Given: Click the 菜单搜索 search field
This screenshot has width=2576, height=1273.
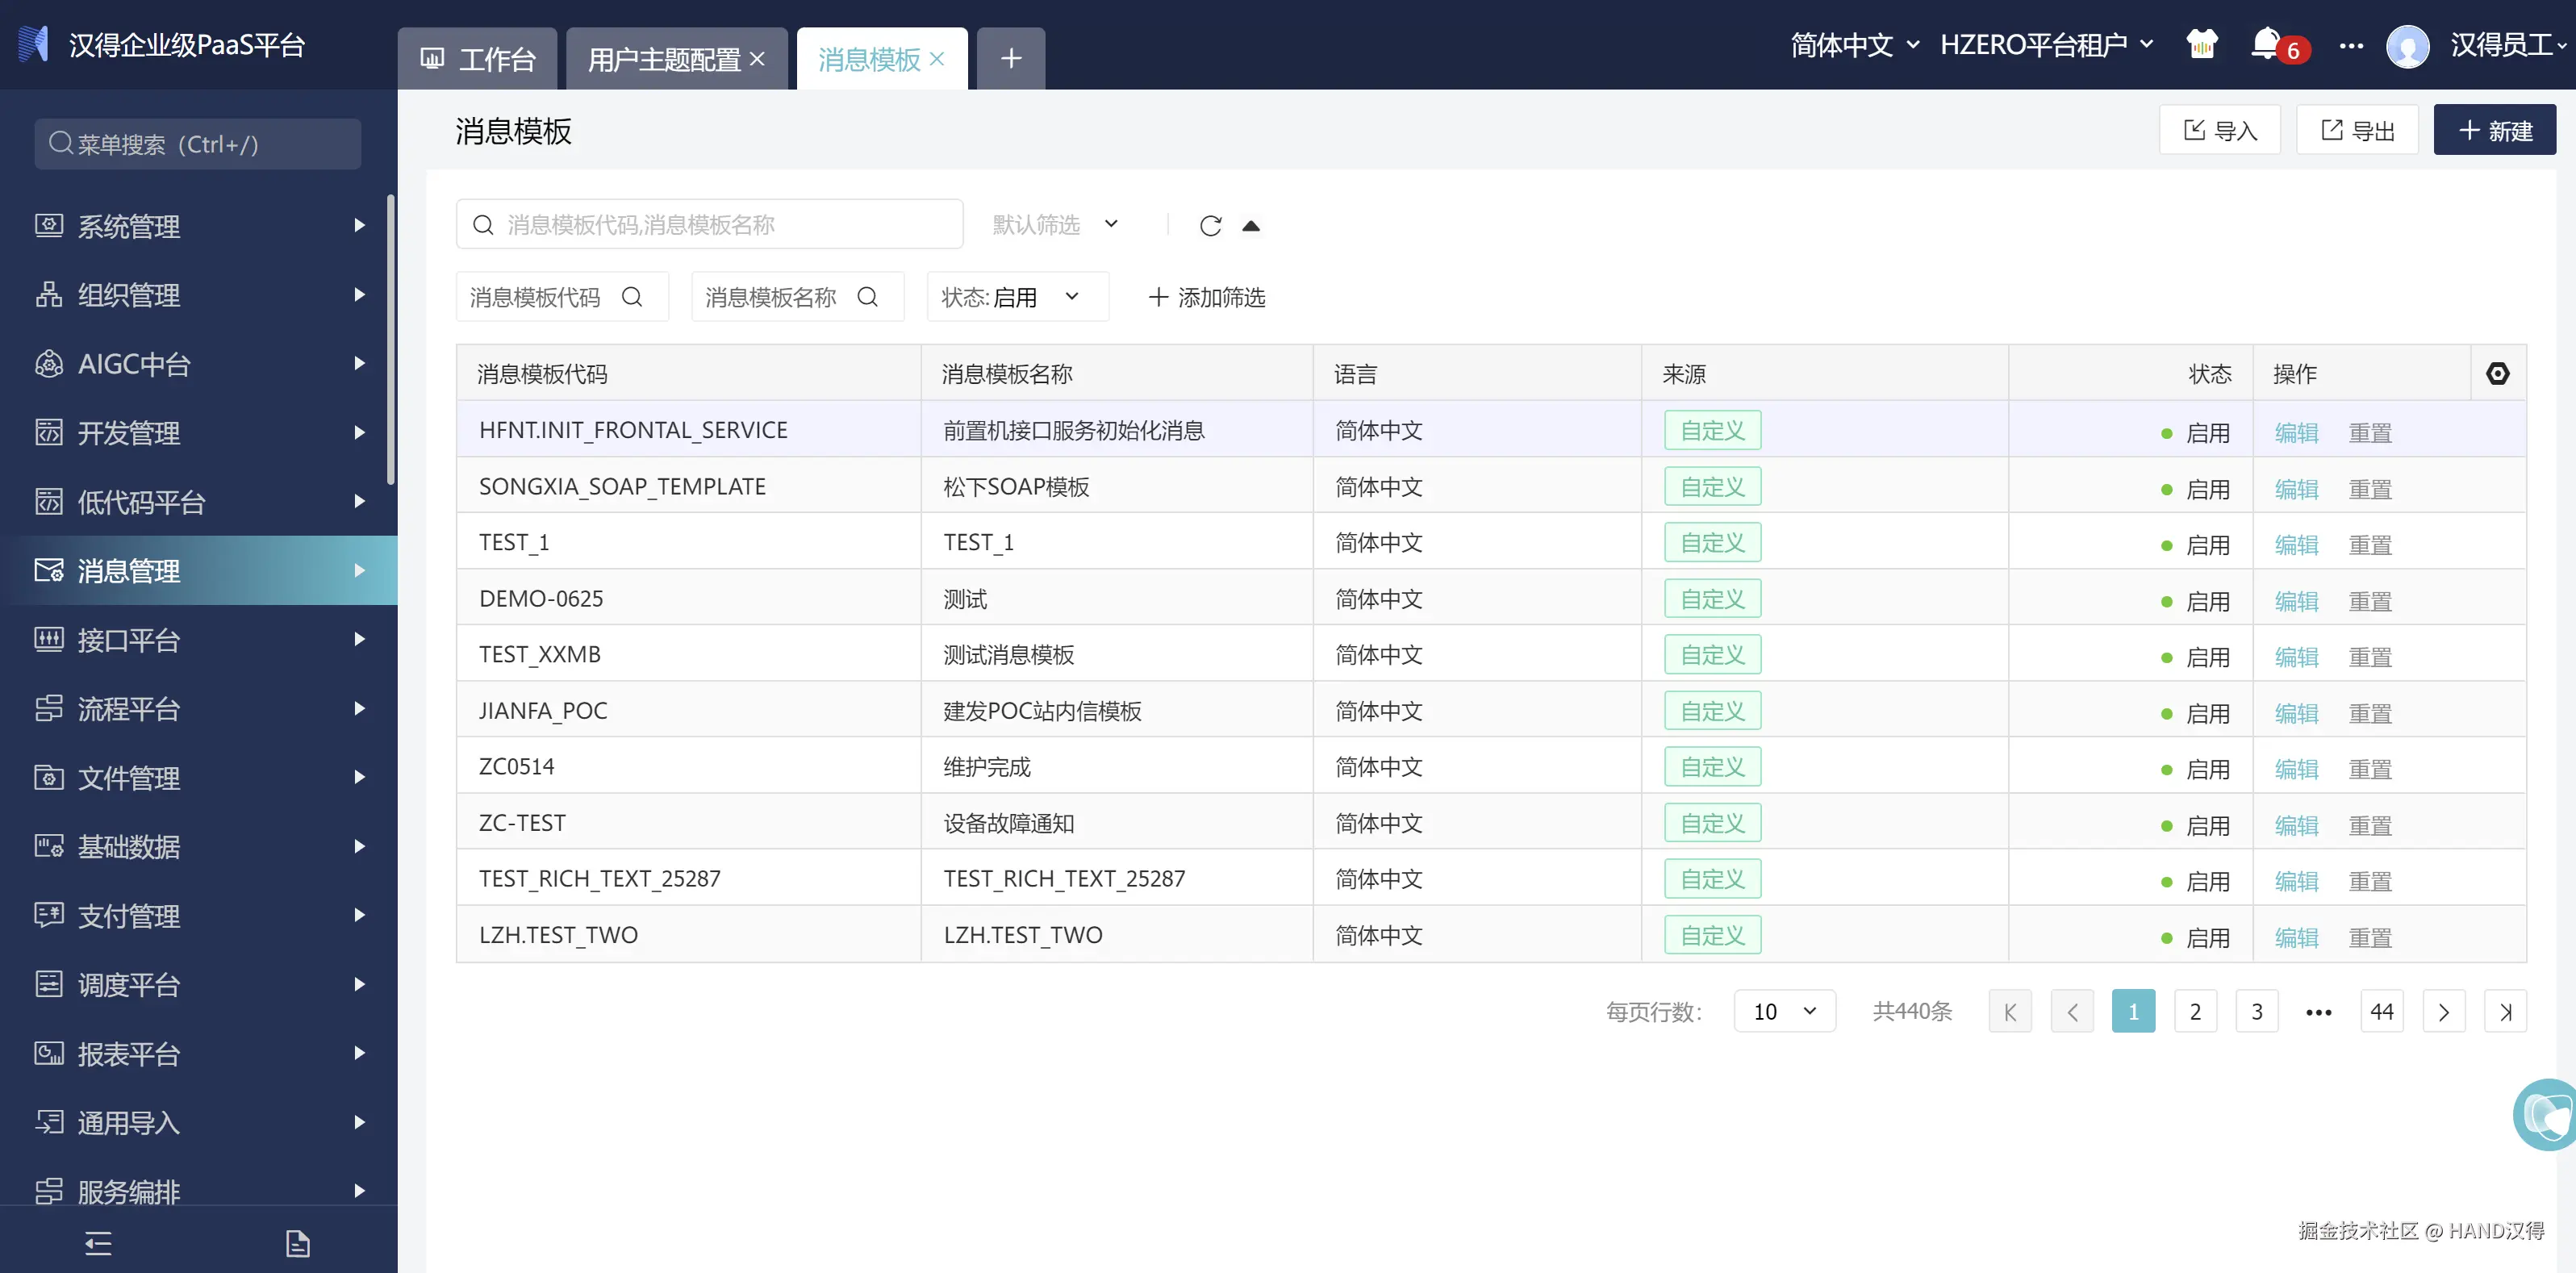Looking at the screenshot, I should 198,145.
